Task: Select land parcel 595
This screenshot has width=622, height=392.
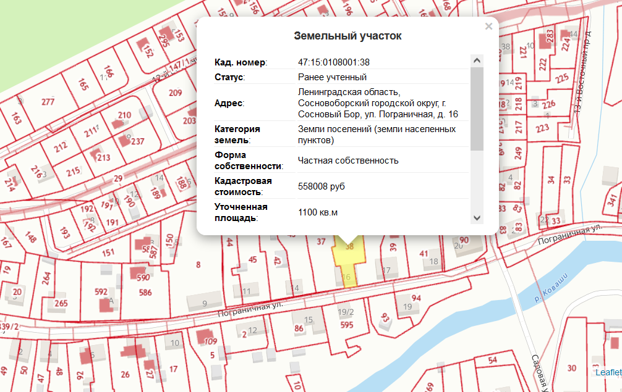Action: [346, 325]
